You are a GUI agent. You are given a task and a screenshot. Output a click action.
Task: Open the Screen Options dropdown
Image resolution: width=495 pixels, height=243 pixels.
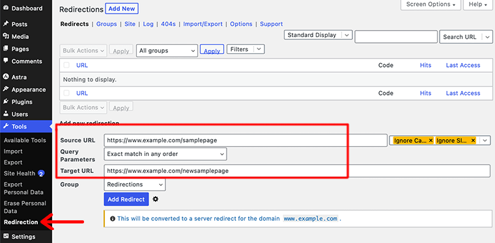click(431, 5)
